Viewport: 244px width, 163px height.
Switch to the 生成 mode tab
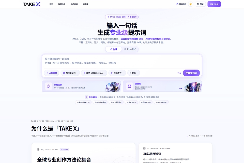113,49
